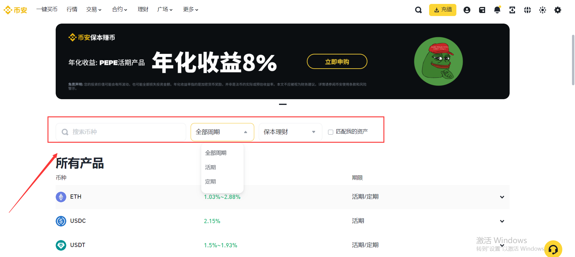This screenshot has width=575, height=257.
Task: Click the 搜索币种 search input field
Action: 121,132
